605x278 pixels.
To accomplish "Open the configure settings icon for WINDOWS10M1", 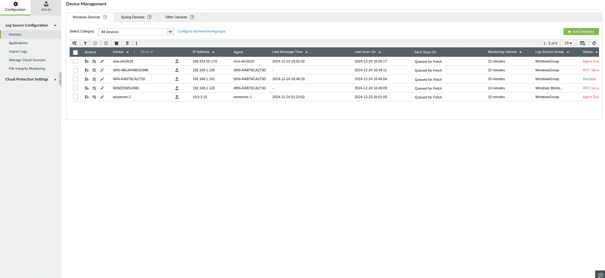I will [x=87, y=88].
